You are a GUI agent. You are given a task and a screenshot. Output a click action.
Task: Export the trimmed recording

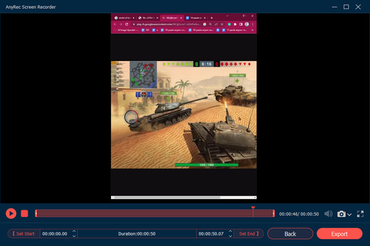(x=339, y=234)
